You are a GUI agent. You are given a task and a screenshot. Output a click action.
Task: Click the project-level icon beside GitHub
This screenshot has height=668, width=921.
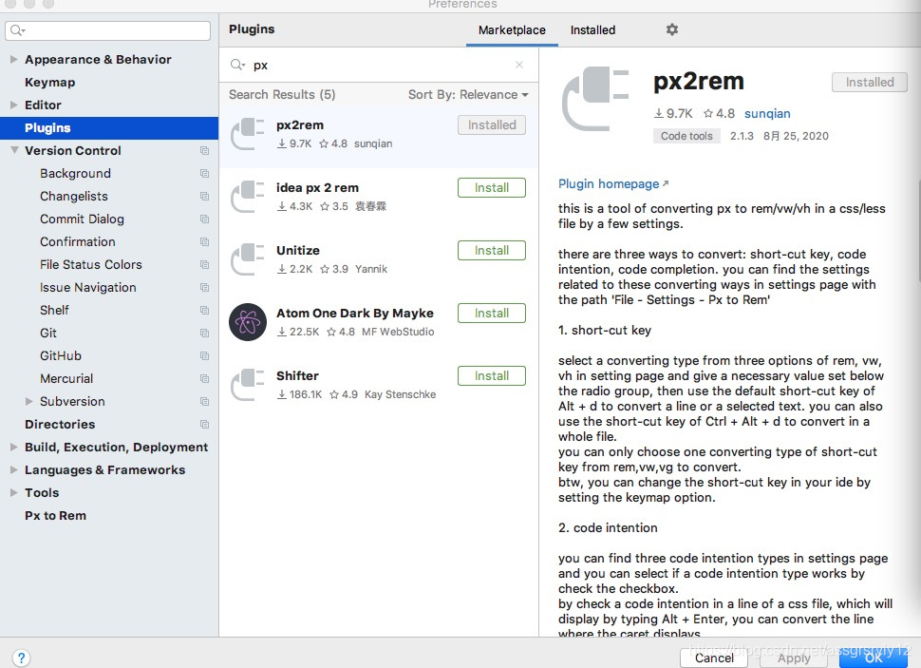(x=204, y=355)
